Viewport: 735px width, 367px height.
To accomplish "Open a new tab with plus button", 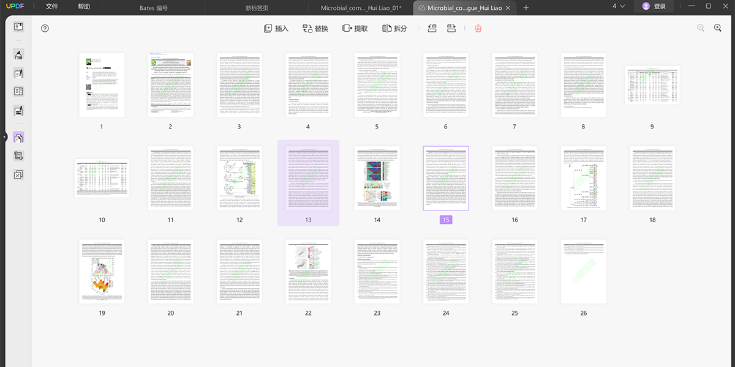I will (x=526, y=7).
